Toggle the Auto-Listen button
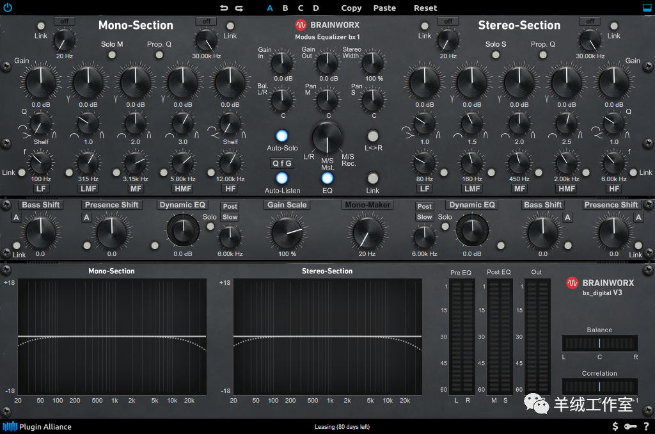 tap(281, 178)
